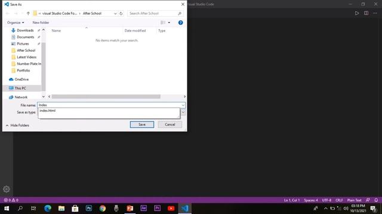Image resolution: width=382 pixels, height=214 pixels.
Task: Open Premiere Pro from taskbar
Action: pyautogui.click(x=158, y=209)
